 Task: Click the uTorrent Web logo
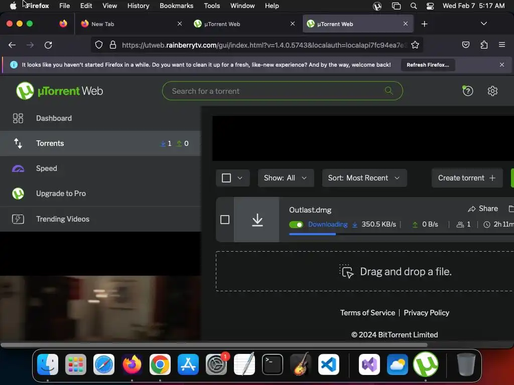(x=59, y=91)
